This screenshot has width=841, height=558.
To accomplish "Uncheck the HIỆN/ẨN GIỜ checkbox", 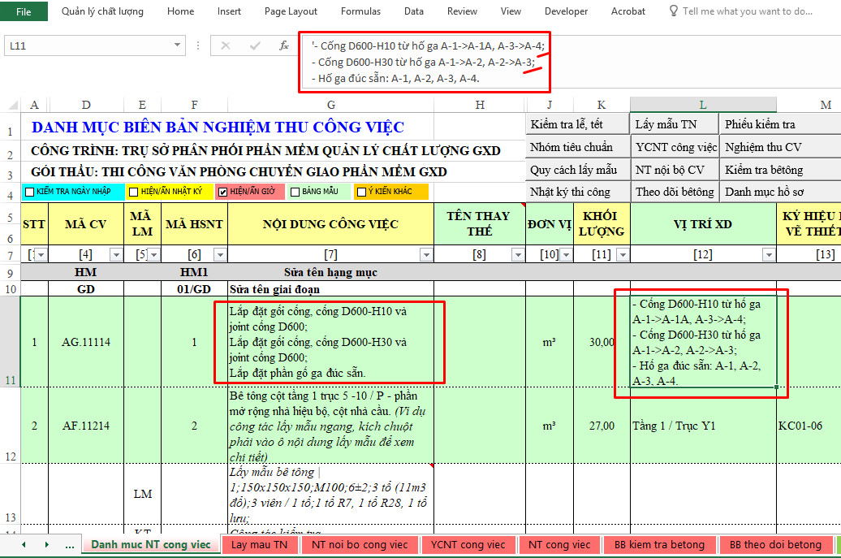I will [x=222, y=192].
